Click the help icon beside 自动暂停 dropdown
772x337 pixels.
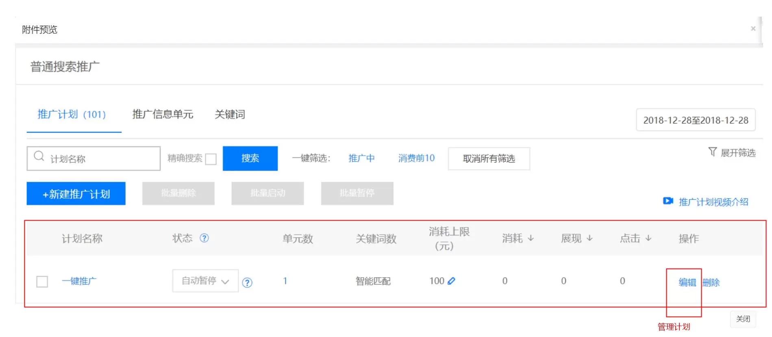point(247,282)
